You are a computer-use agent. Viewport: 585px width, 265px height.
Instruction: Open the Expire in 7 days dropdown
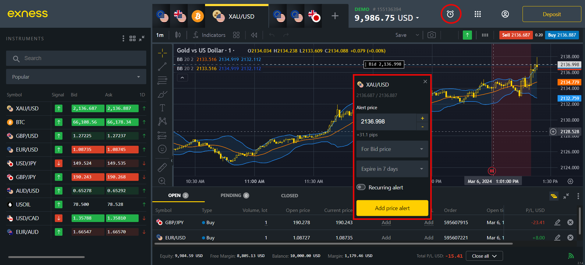pos(392,169)
